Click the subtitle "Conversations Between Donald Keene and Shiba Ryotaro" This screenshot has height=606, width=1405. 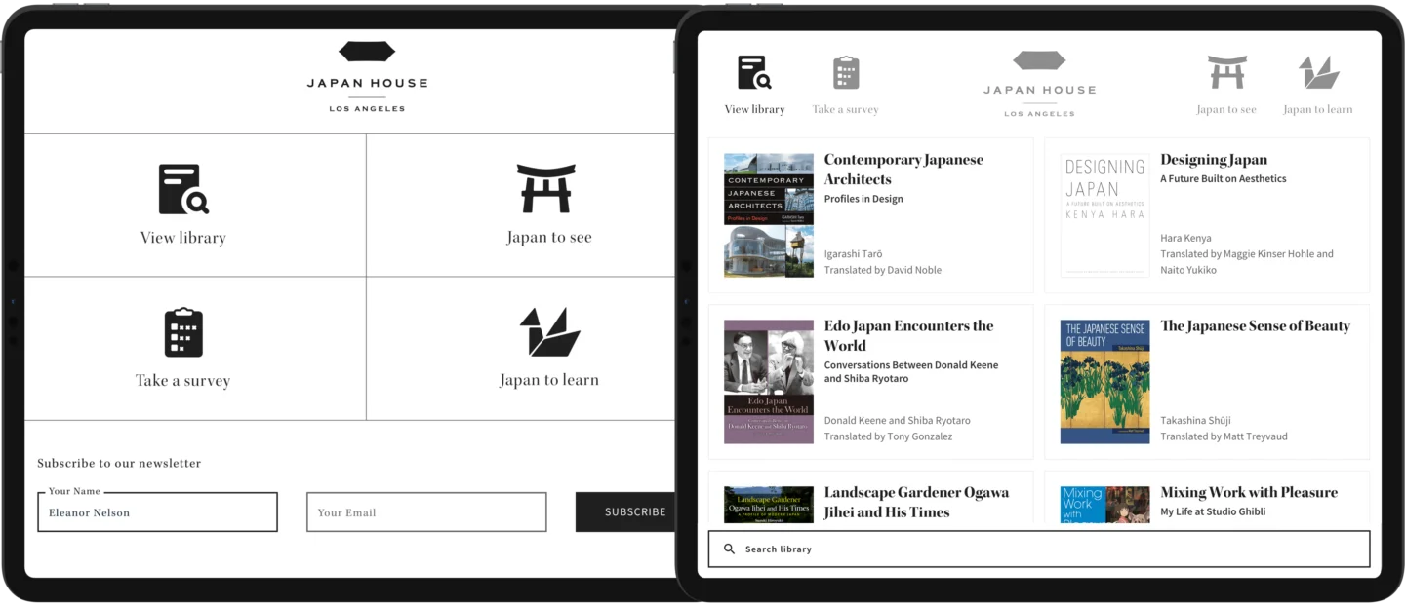coord(911,372)
